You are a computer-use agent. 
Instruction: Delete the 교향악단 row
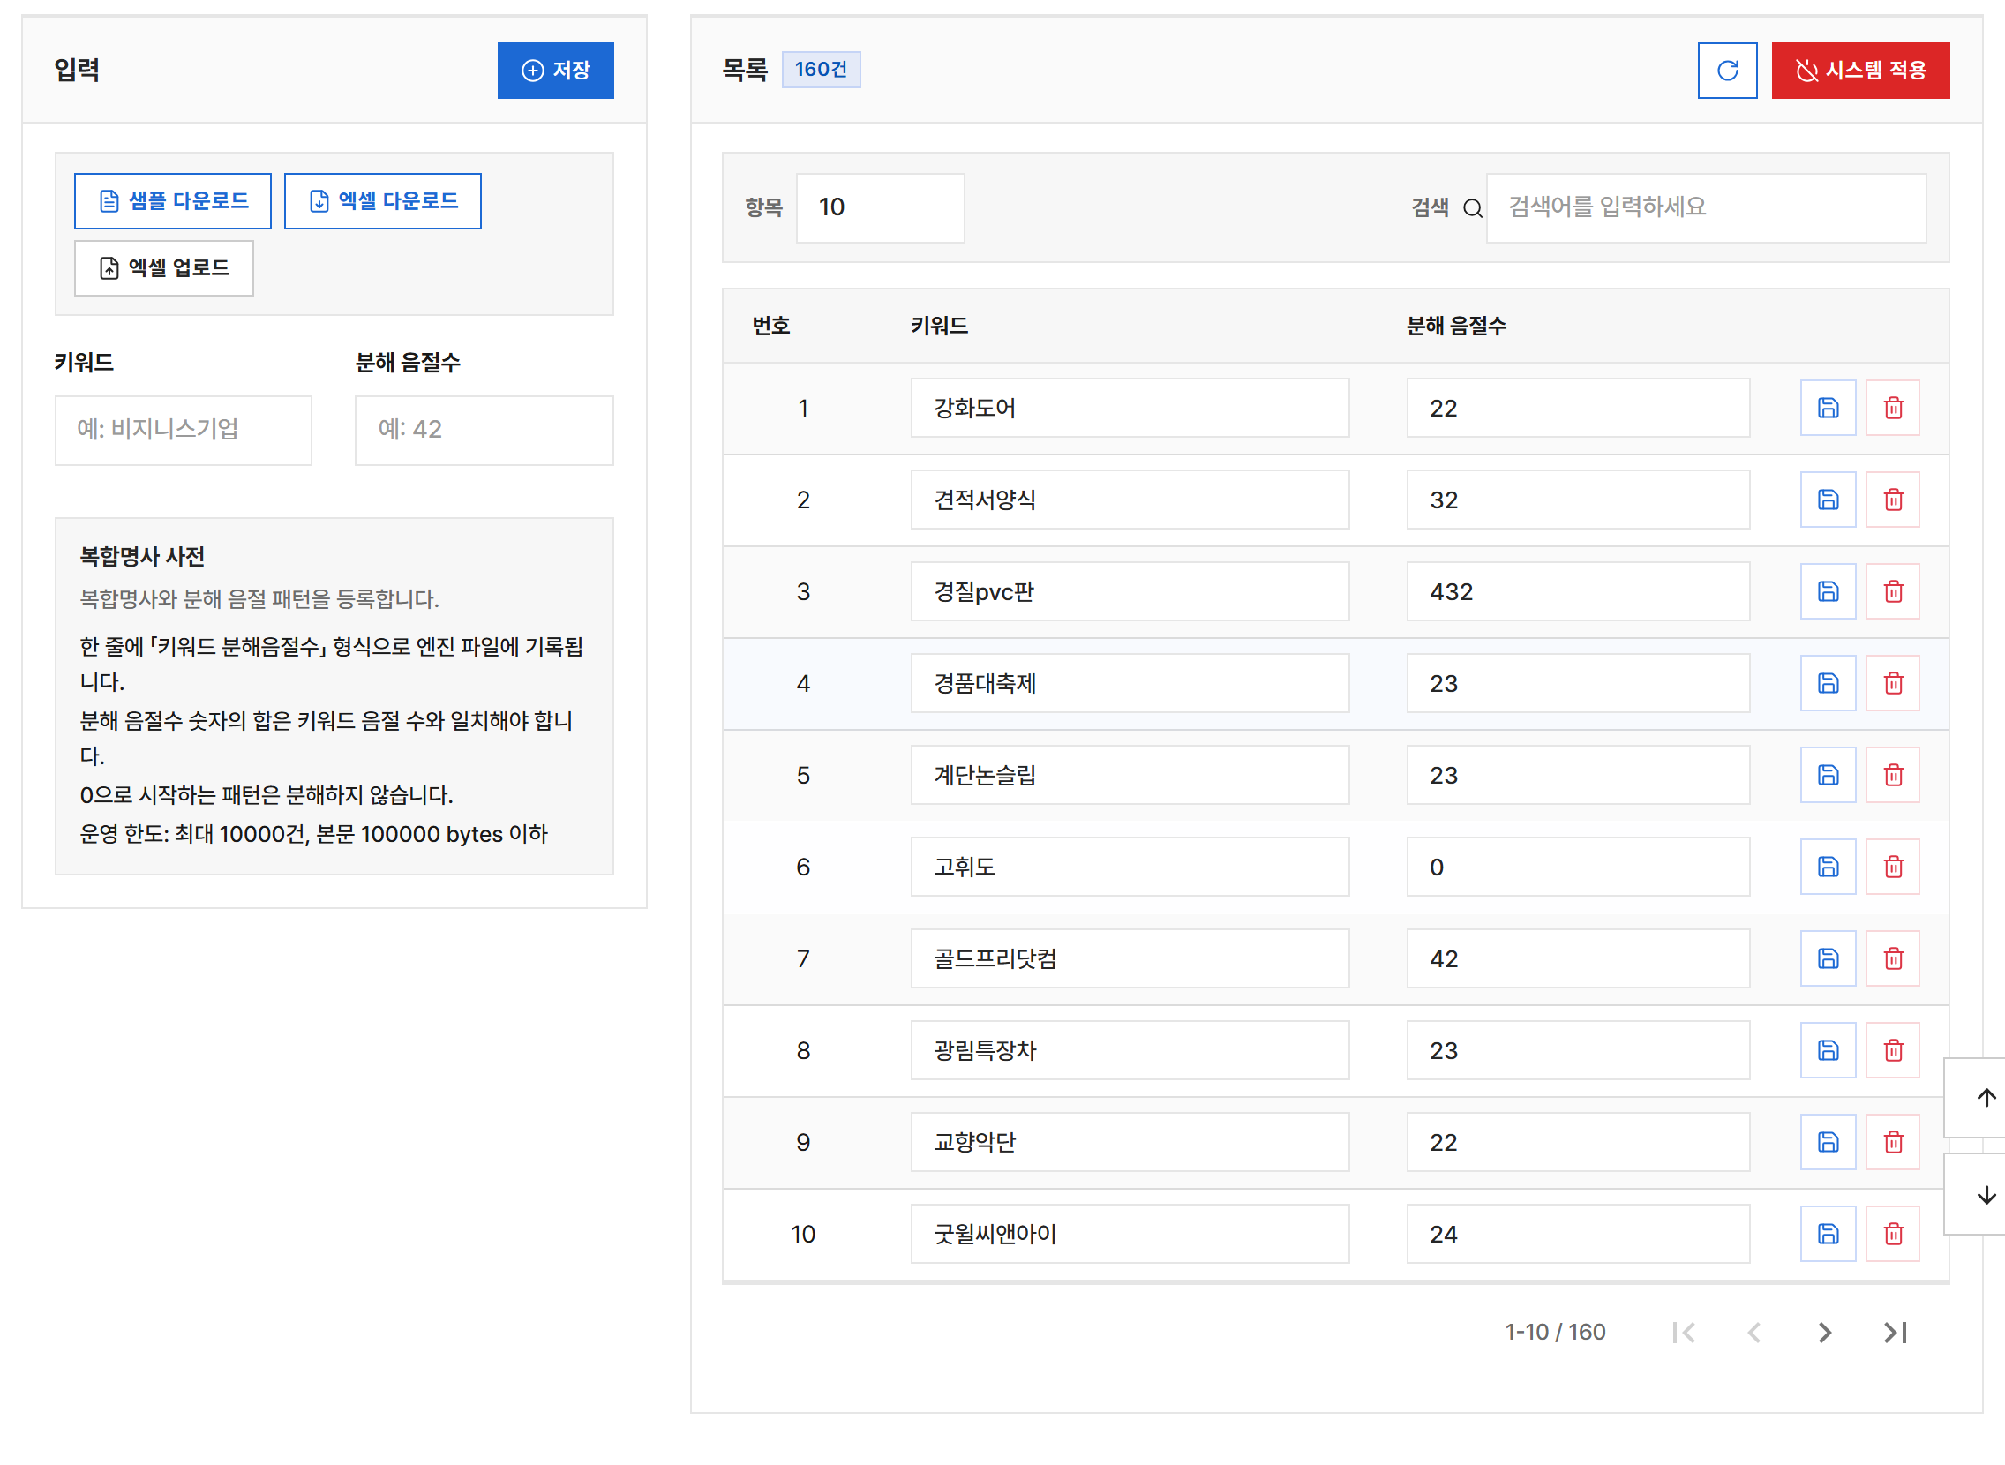(1892, 1142)
